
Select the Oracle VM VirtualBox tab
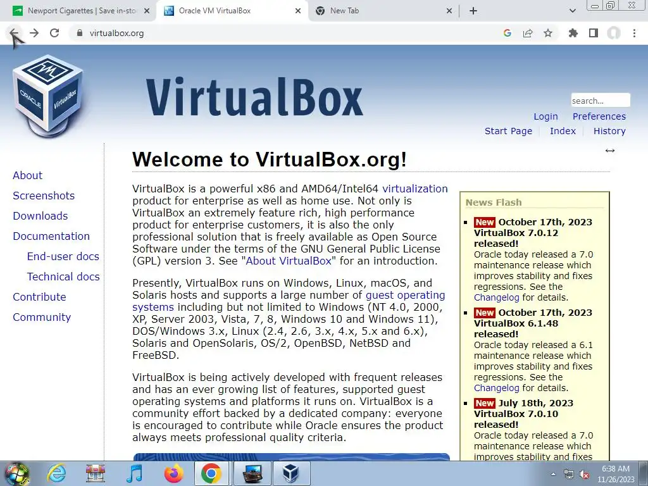(232, 11)
